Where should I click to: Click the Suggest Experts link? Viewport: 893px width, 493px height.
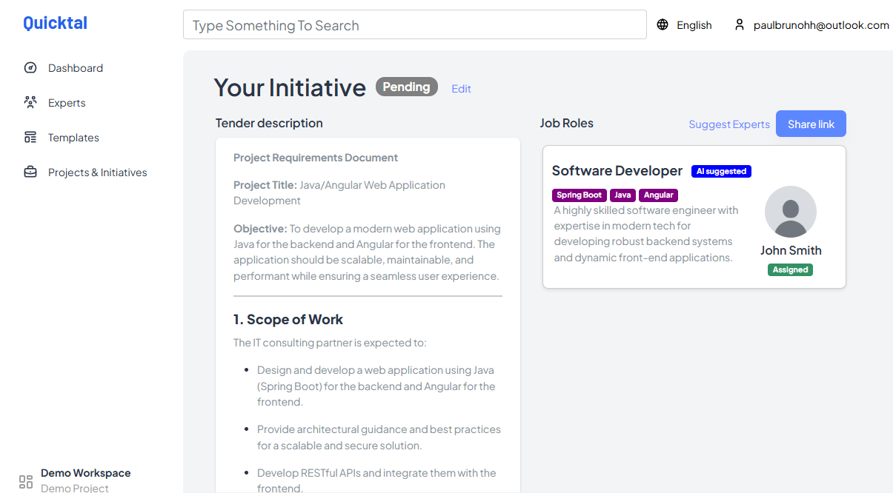pos(728,124)
